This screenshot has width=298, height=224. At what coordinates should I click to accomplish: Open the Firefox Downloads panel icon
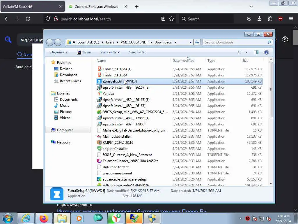point(259,19)
